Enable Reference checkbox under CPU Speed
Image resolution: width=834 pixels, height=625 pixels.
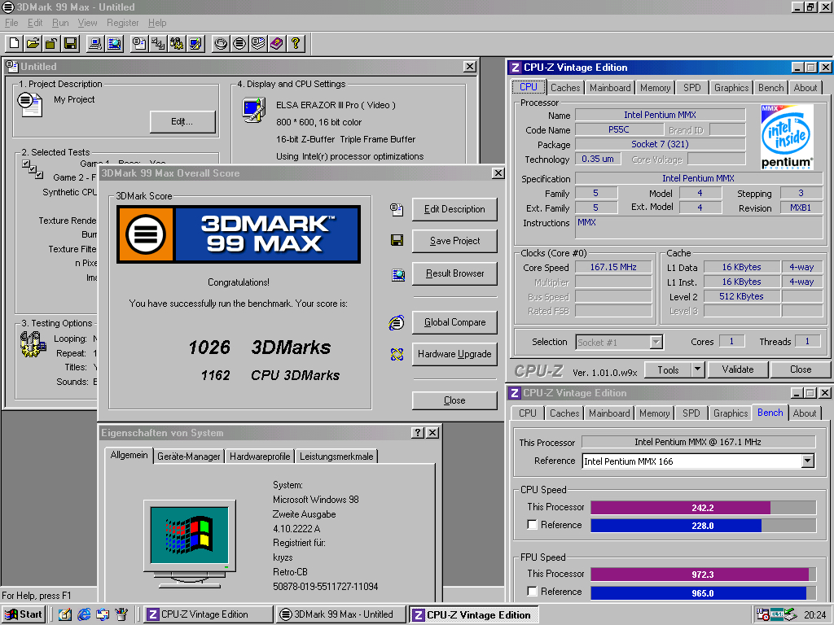[532, 525]
